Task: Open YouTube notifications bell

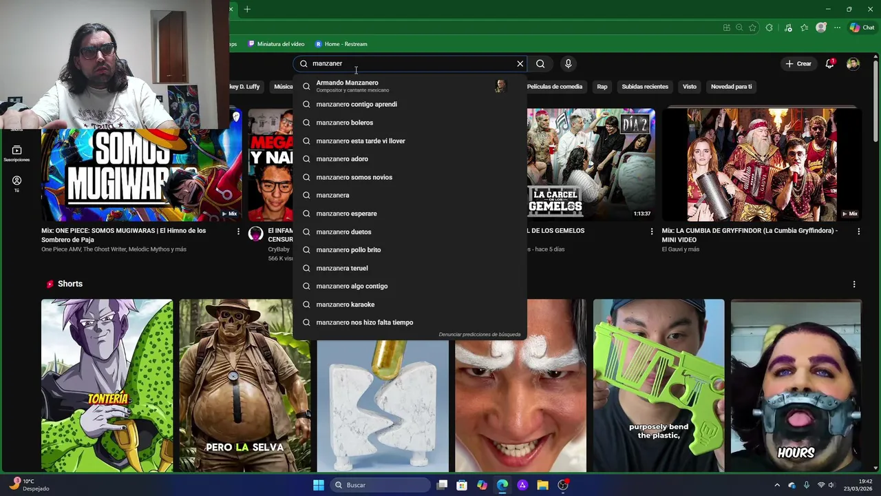Action: click(830, 63)
